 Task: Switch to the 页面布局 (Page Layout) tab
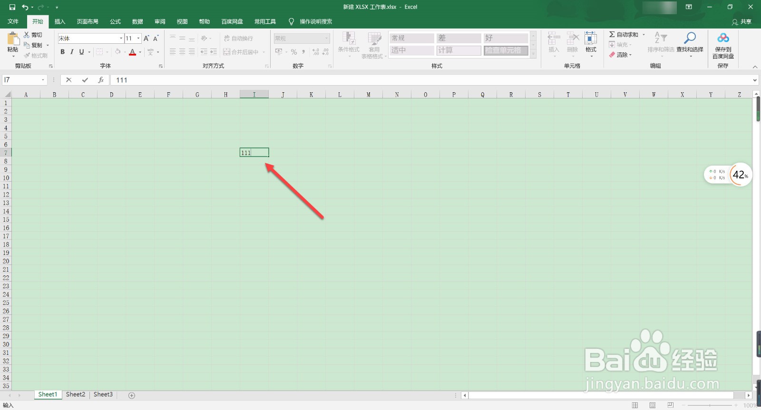point(88,21)
